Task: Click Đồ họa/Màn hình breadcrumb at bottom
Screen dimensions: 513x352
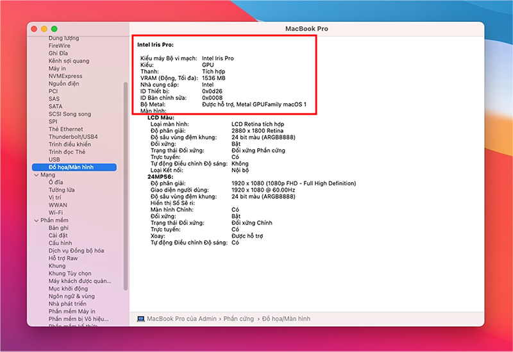Action: [286, 319]
